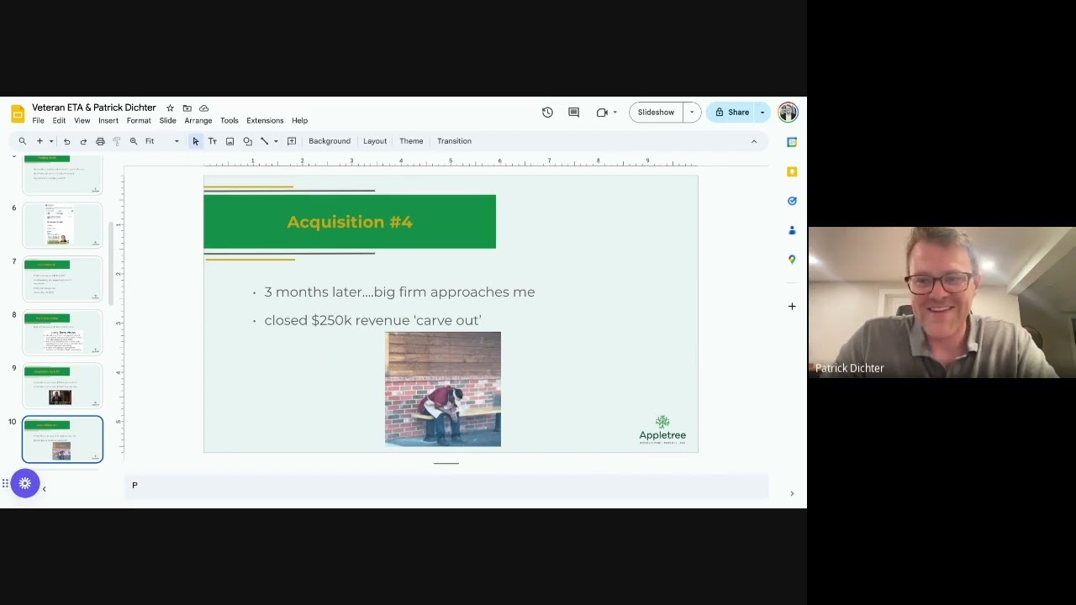
Task: Select the Shape tool
Action: click(247, 141)
